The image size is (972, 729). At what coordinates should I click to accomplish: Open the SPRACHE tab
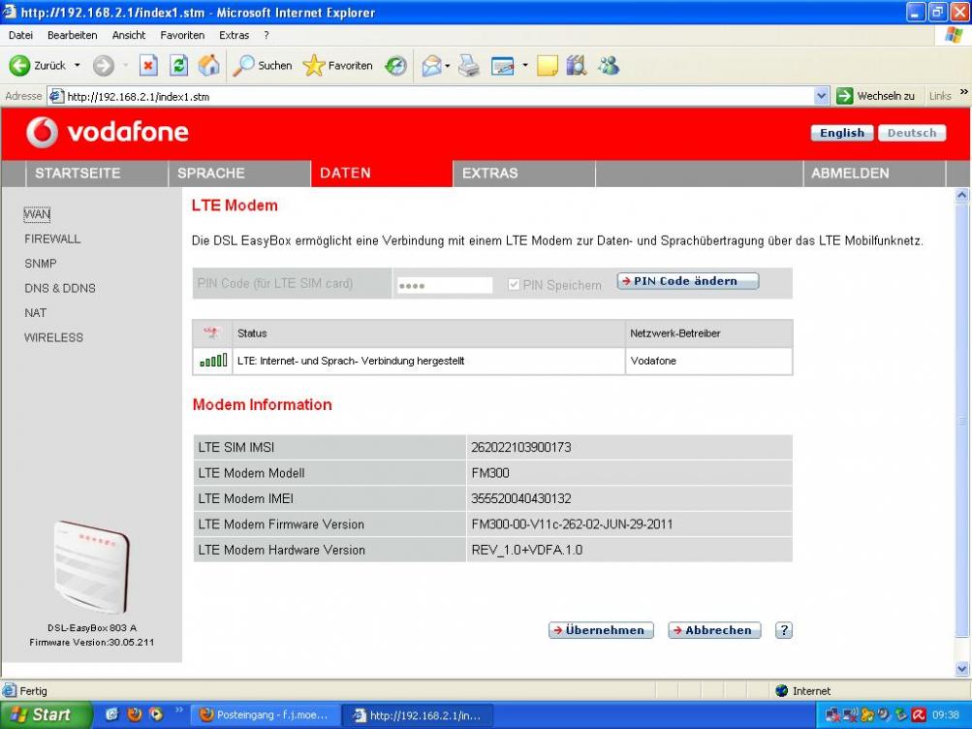pos(239,174)
